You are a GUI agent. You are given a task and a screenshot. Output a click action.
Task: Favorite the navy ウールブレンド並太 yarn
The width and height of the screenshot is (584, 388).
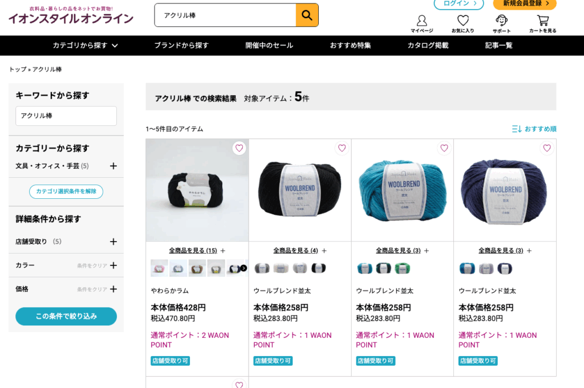[x=547, y=148]
